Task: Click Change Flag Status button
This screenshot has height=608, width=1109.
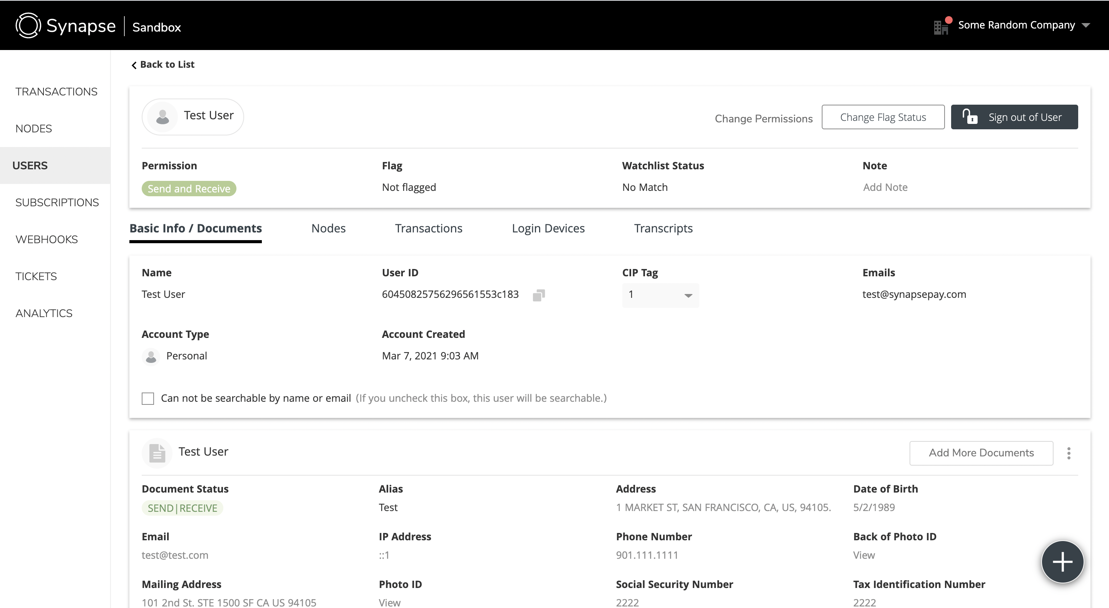Action: click(883, 117)
